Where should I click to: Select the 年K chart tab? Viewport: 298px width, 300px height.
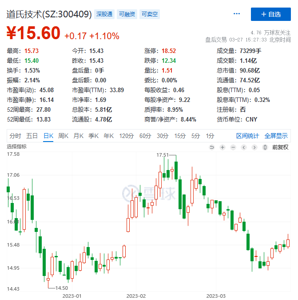tap(109, 136)
